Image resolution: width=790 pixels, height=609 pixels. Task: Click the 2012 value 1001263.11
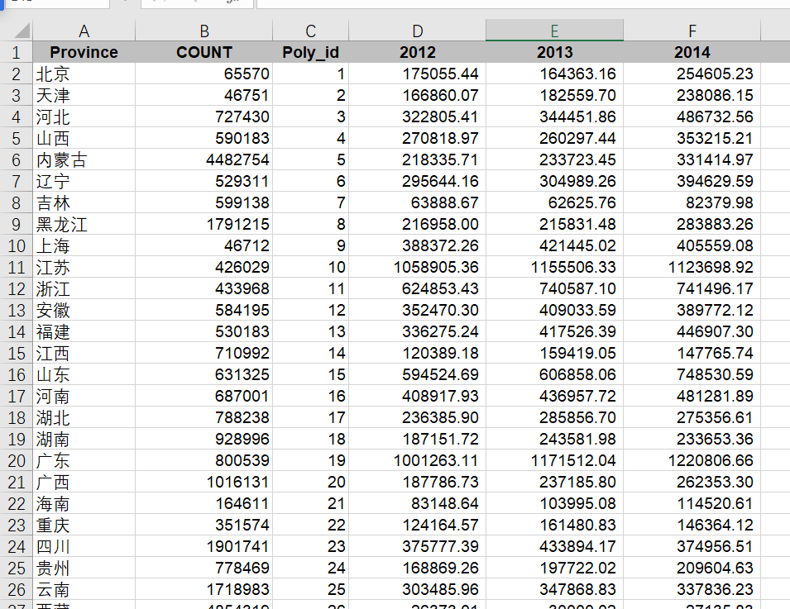(x=417, y=460)
